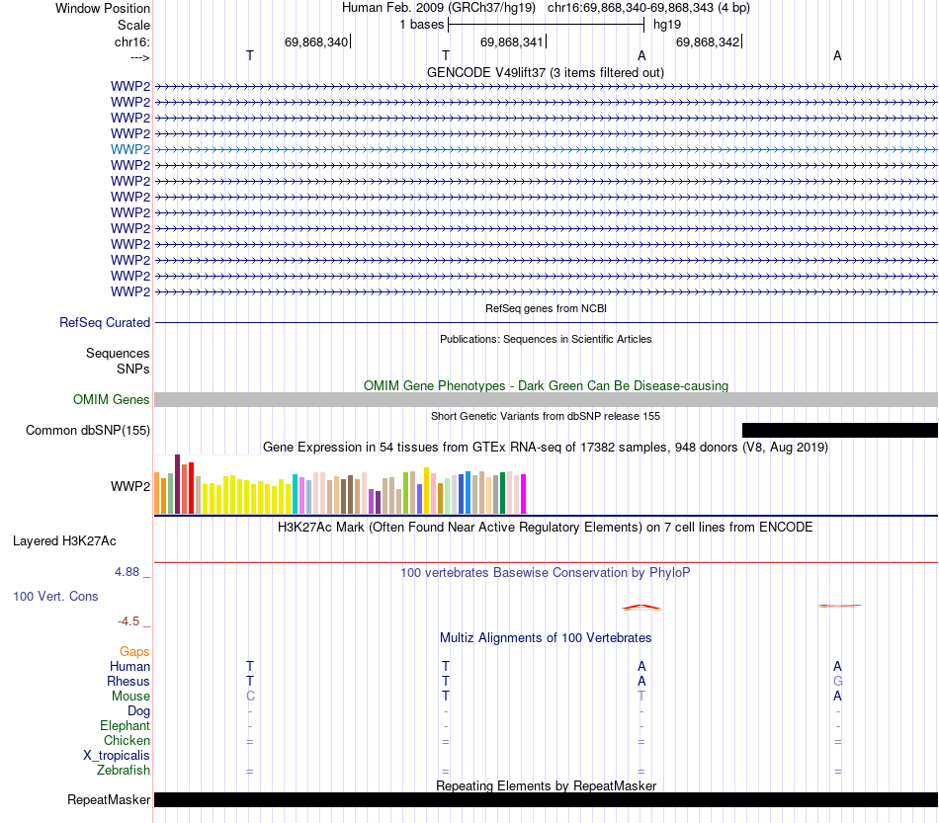Open the H3K27Ac Mark track title
939x823 pixels.
pos(546,528)
